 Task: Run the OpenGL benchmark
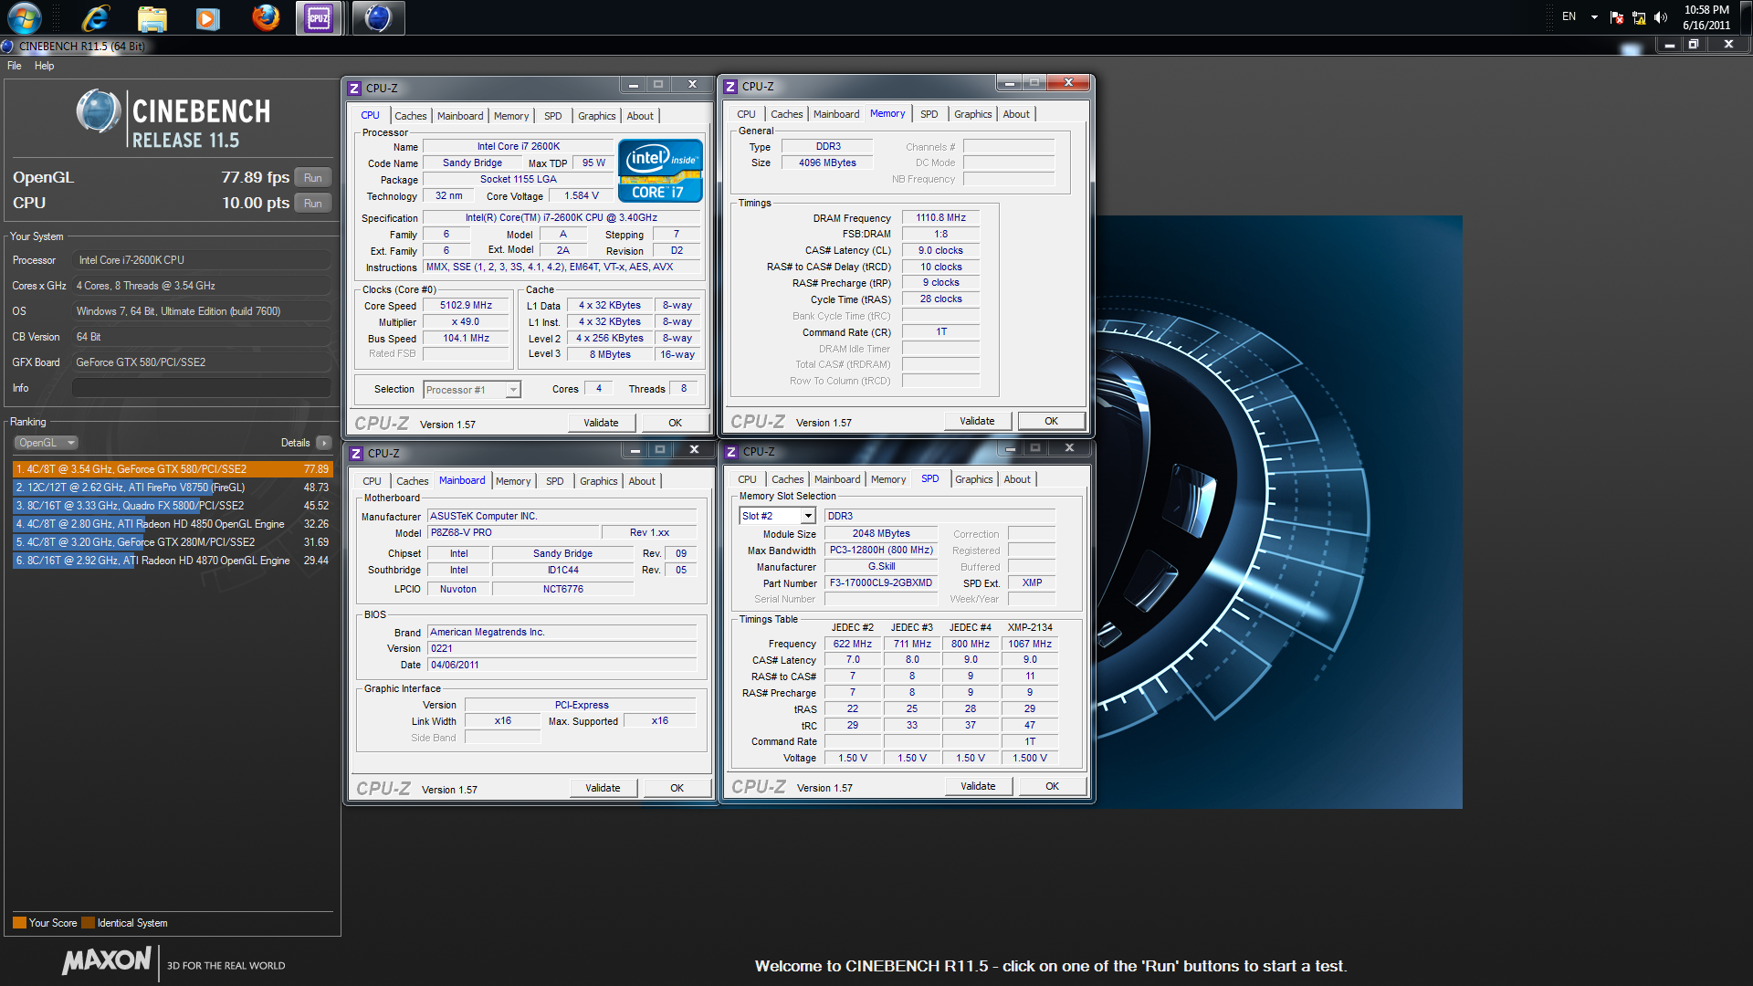pyautogui.click(x=312, y=178)
